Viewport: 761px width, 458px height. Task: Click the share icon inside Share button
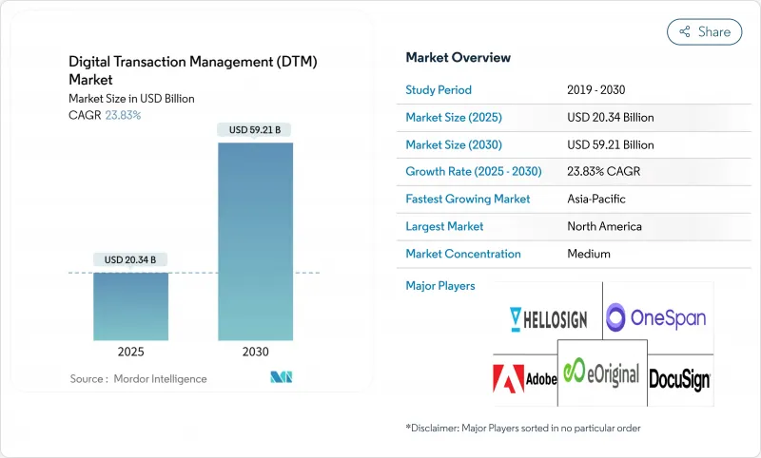(x=684, y=31)
